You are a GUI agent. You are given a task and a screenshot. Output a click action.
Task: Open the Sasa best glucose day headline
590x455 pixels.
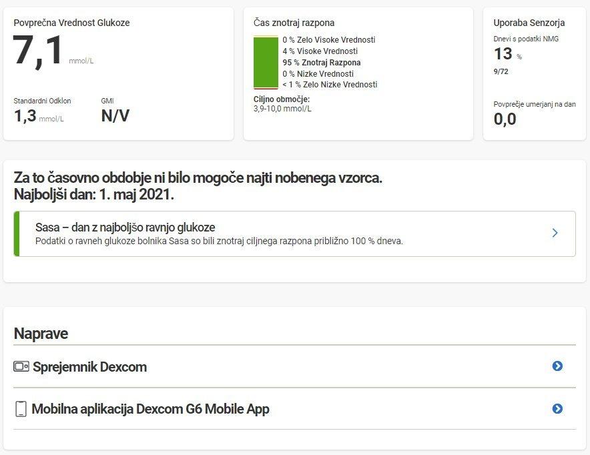tap(125, 227)
